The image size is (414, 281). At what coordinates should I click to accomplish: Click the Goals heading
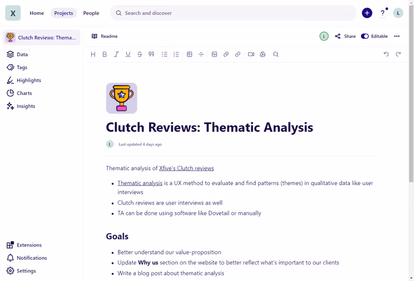[x=117, y=236]
